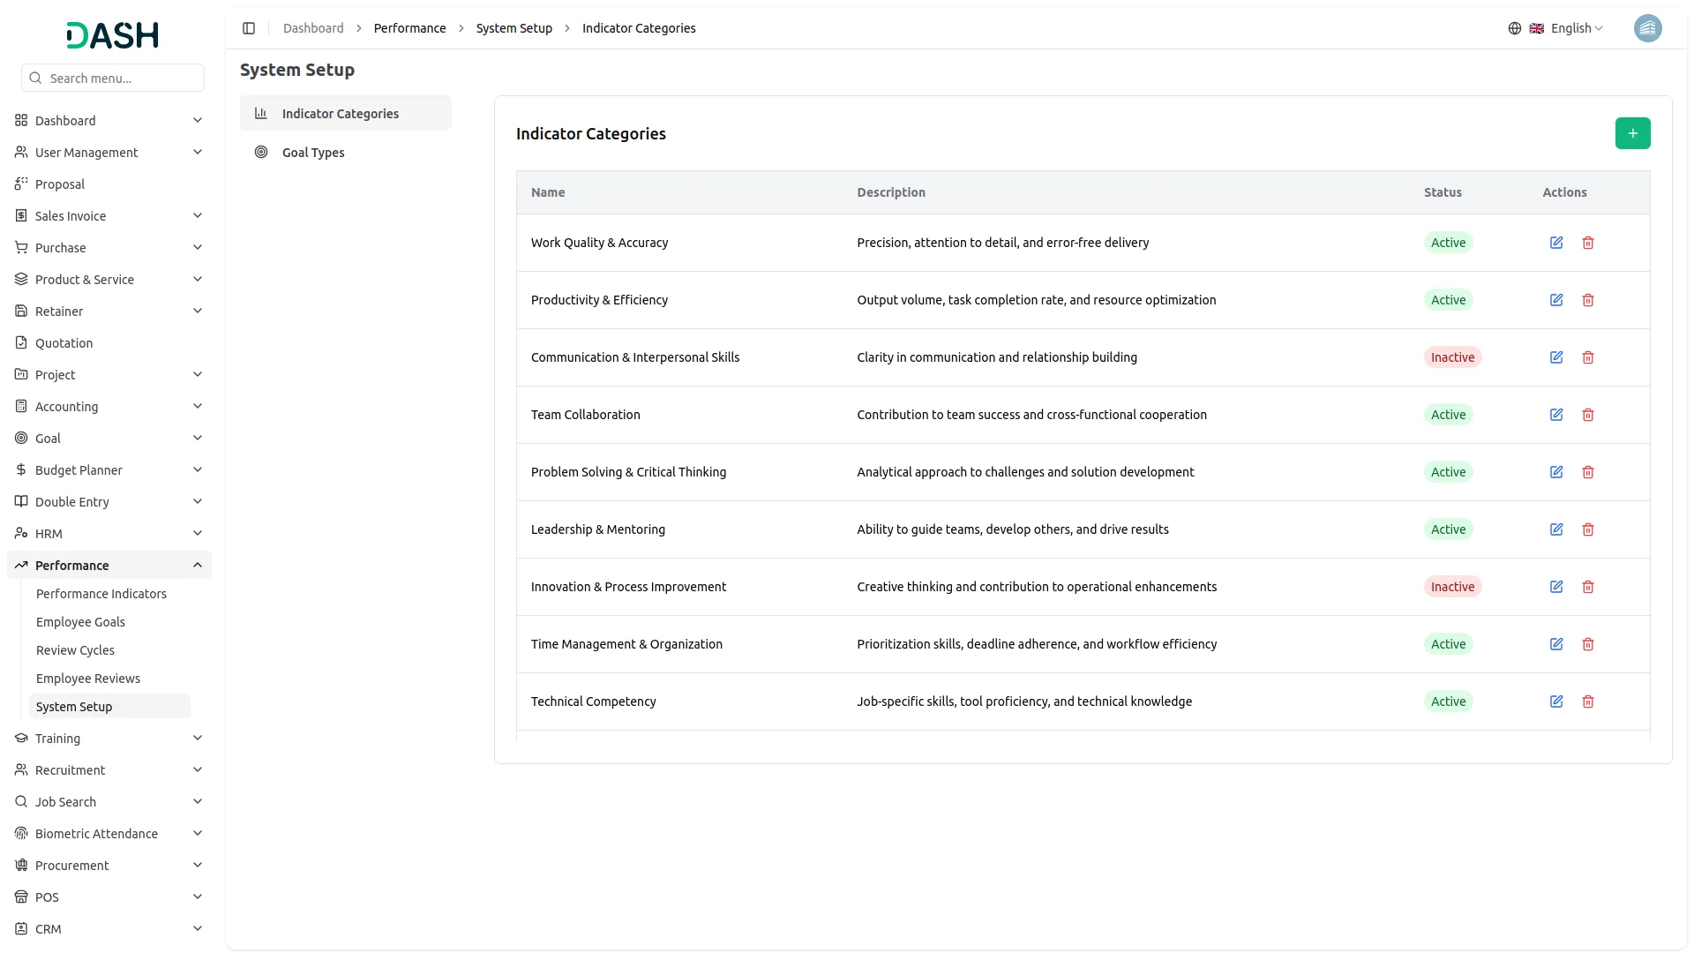Click the Indicator Categories chart icon
The width and height of the screenshot is (1694, 953).
[260, 113]
